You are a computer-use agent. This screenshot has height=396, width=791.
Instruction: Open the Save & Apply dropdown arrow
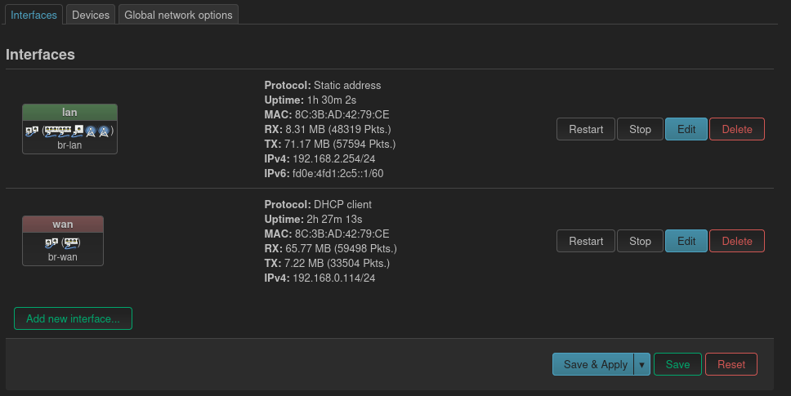click(642, 365)
